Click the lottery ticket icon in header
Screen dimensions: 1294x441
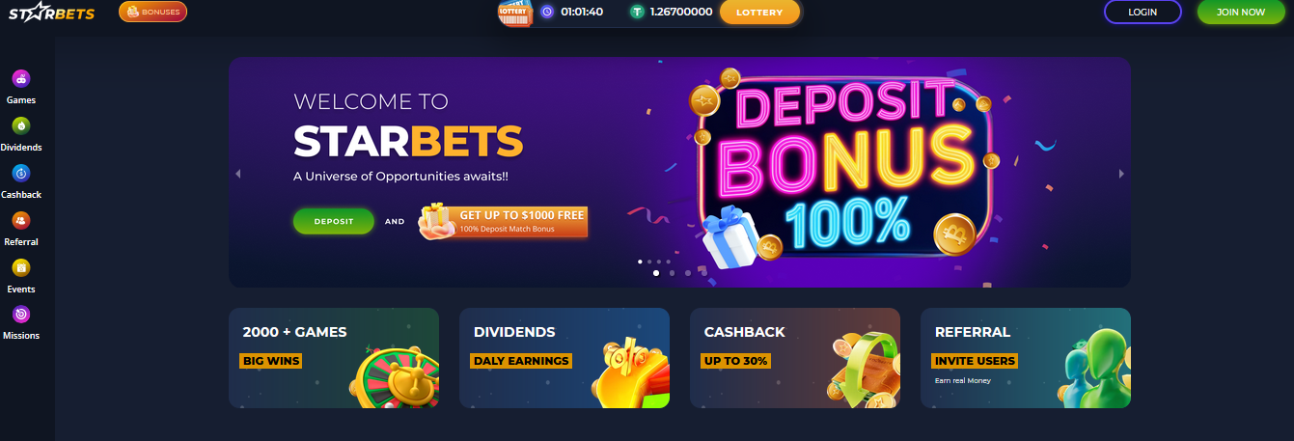(515, 13)
